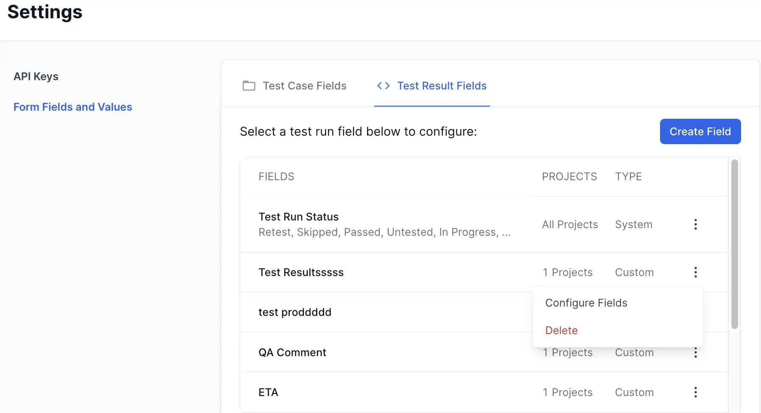Navigate to Form Fields and Values

73,107
